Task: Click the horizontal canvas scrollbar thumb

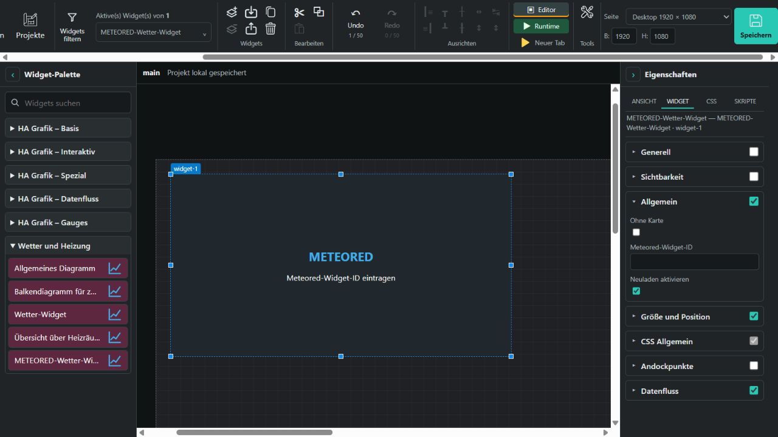Action: pos(254,432)
